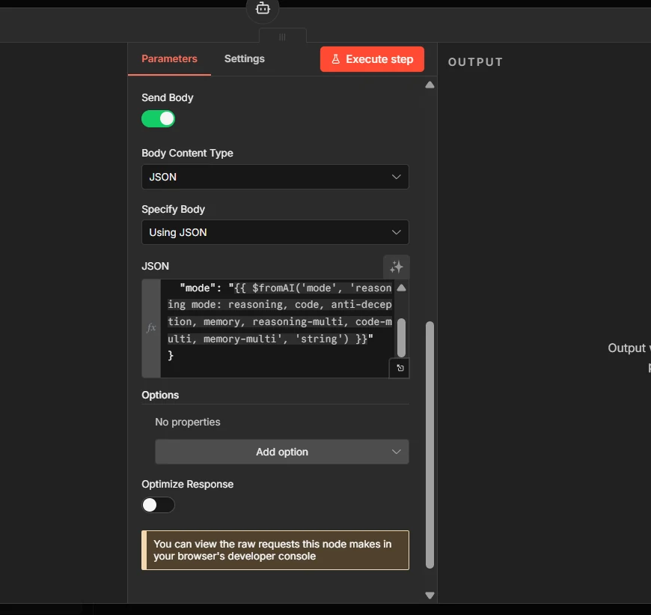The image size is (651, 615).
Task: Open the Body Content Type dropdown
Action: pyautogui.click(x=275, y=177)
